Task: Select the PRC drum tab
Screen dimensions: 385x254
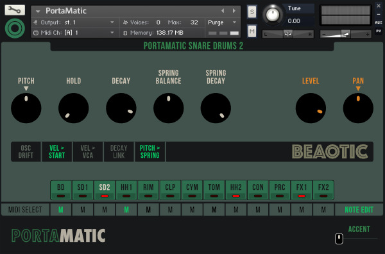Action: coord(280,190)
